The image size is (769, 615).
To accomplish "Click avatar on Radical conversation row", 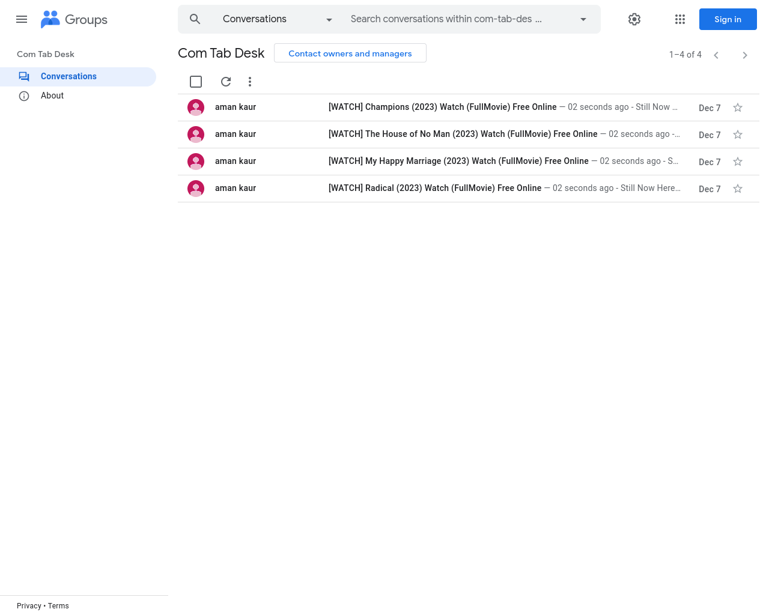I will coord(196,189).
